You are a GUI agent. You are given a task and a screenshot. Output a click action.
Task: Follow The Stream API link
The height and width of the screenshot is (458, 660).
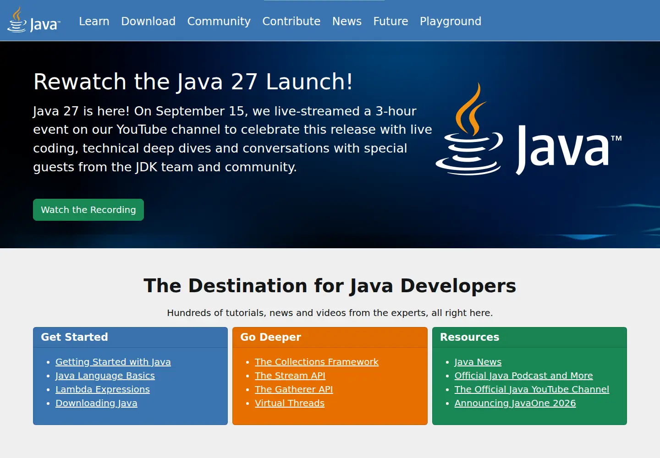coord(290,376)
